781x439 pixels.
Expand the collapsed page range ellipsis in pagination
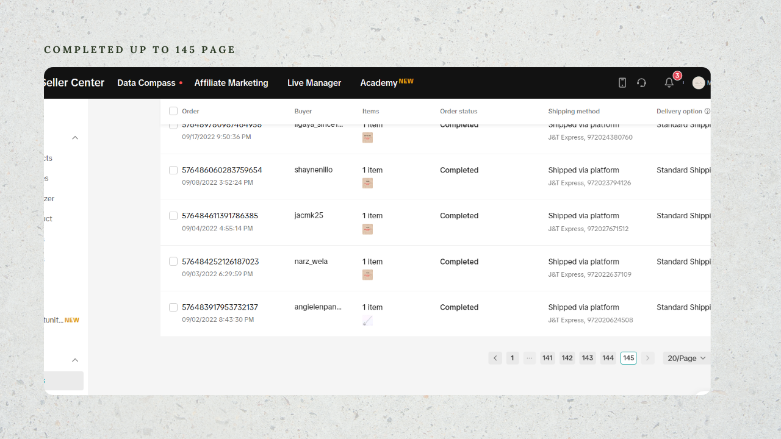coord(530,358)
